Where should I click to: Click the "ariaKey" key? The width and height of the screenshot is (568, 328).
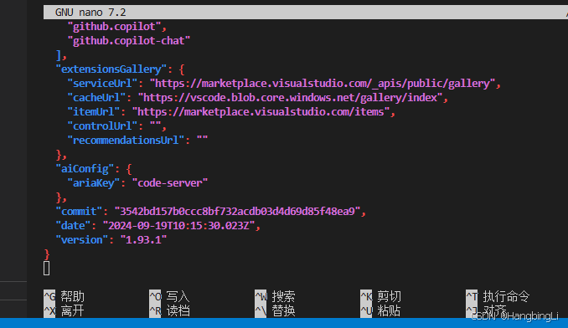coord(94,183)
